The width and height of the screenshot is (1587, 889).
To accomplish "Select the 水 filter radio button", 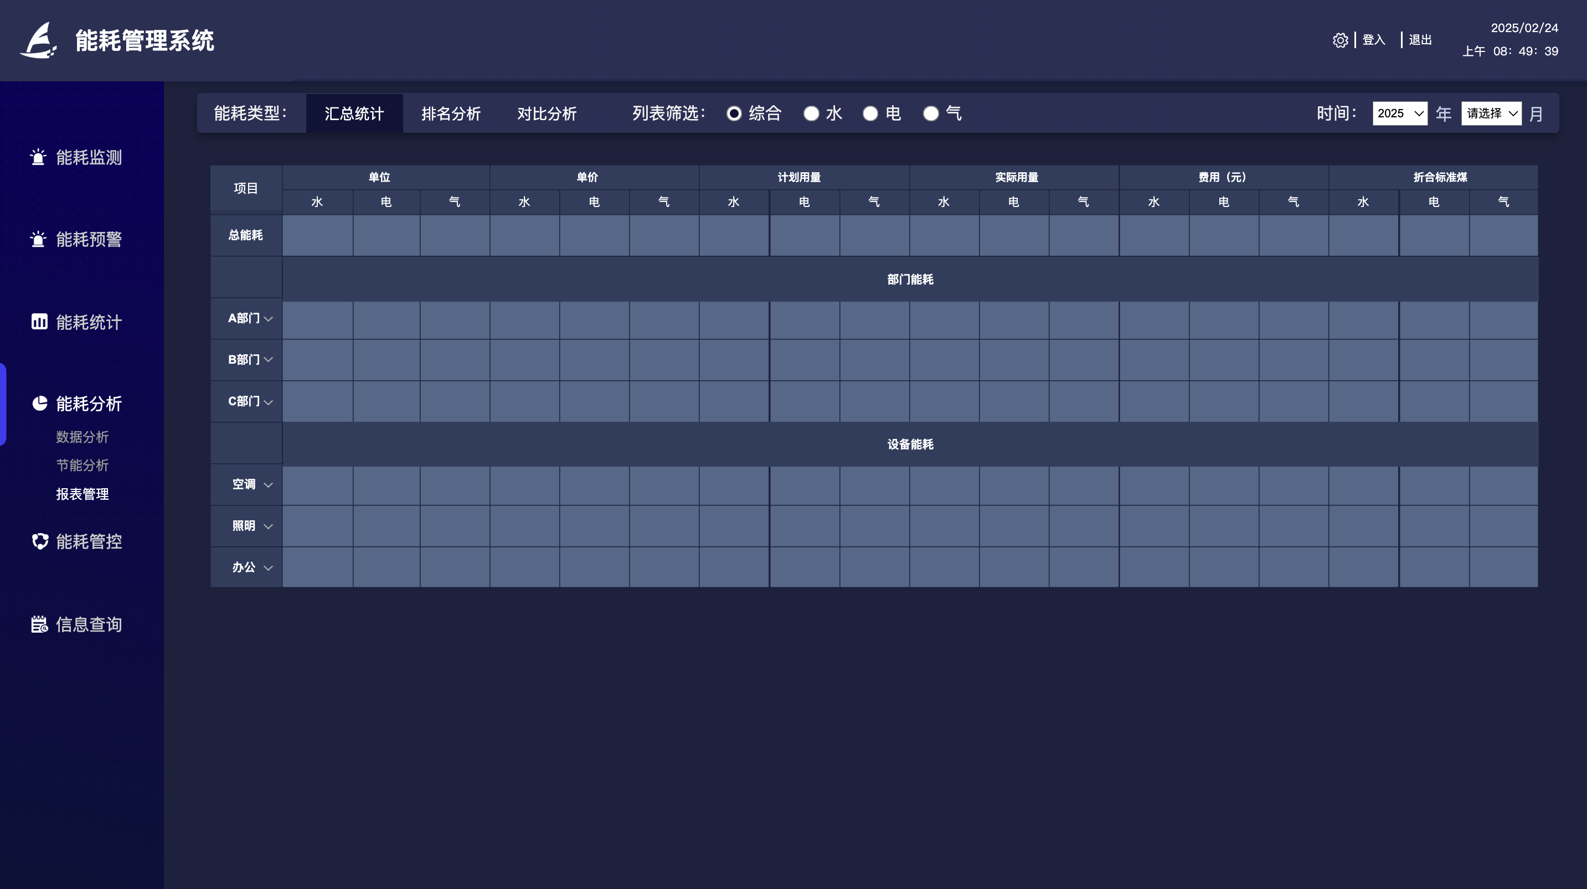I will pos(811,113).
